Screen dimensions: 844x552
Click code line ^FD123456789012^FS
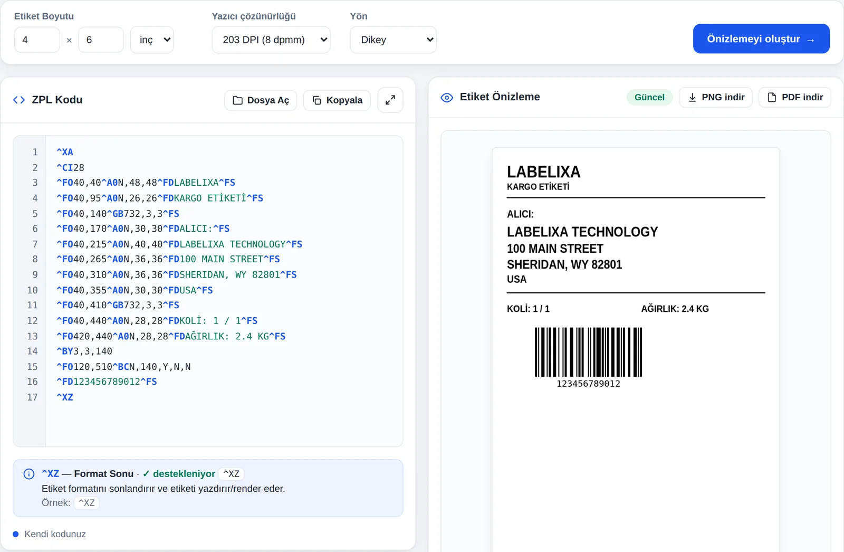coord(107,382)
